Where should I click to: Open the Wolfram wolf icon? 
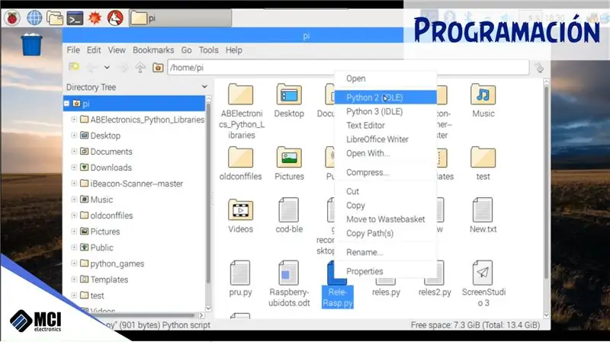(x=115, y=18)
